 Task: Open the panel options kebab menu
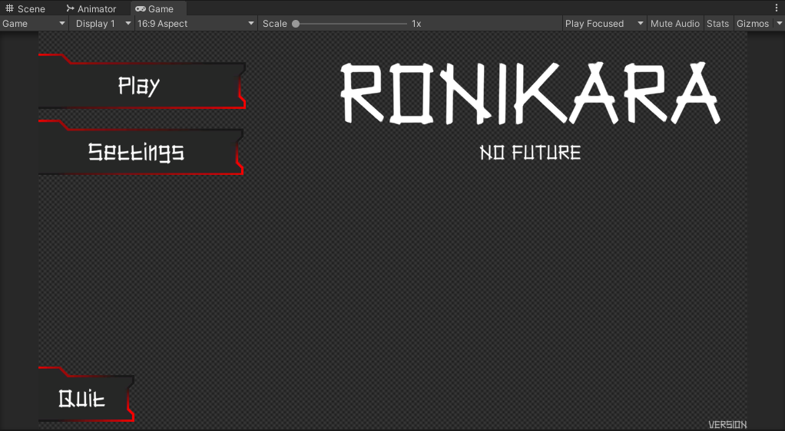click(x=777, y=8)
